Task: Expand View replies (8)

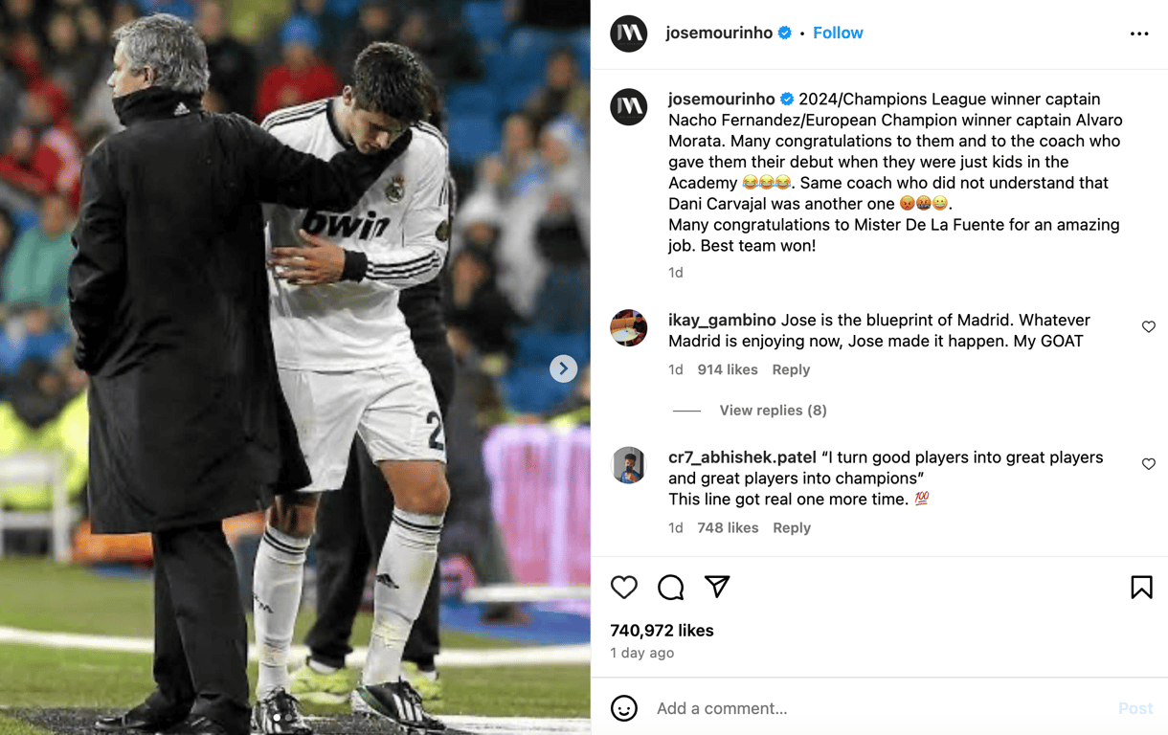Action: pyautogui.click(x=773, y=411)
